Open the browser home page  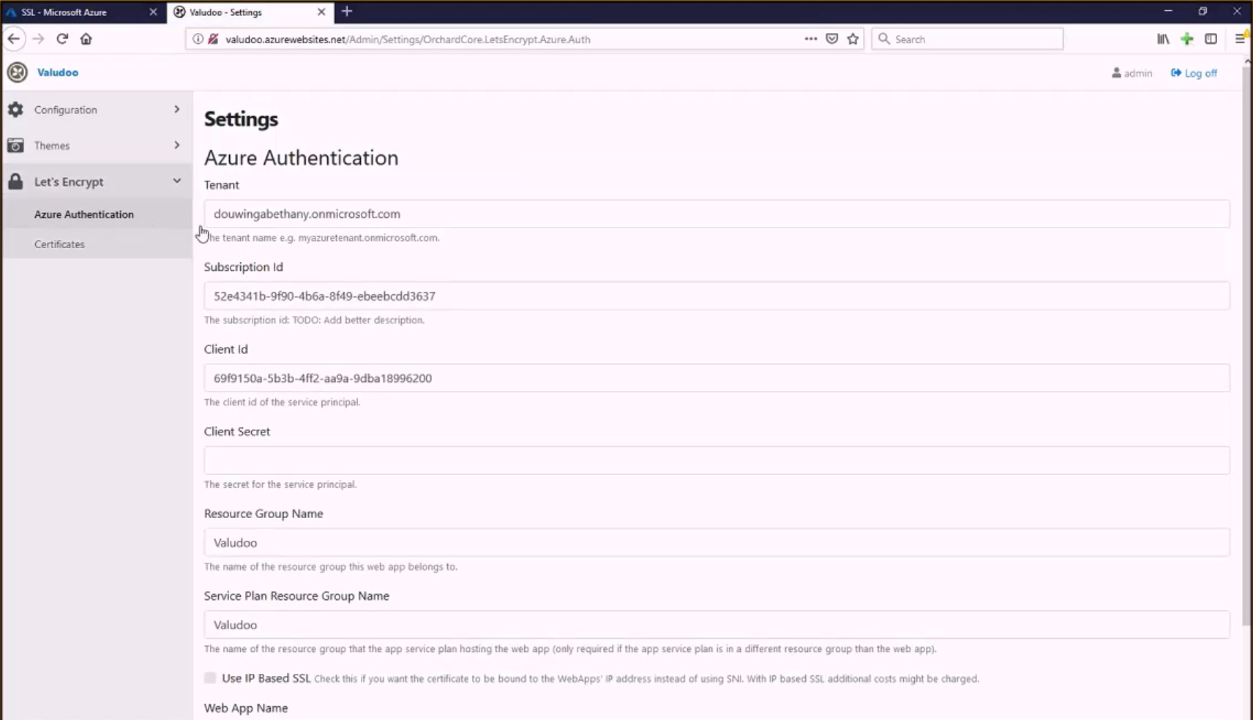click(x=86, y=39)
